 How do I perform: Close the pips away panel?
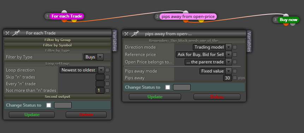pos(126,34)
